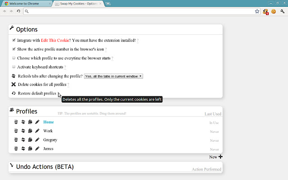Select the Gregory profile name
Viewport: 288px width, 180px height.
(x=50, y=140)
